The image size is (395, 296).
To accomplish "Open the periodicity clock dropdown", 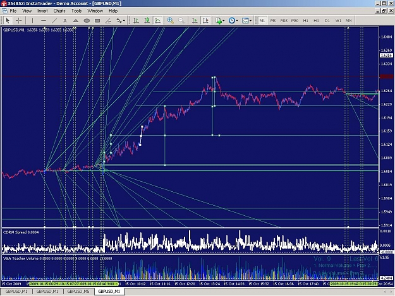I will click(x=233, y=21).
